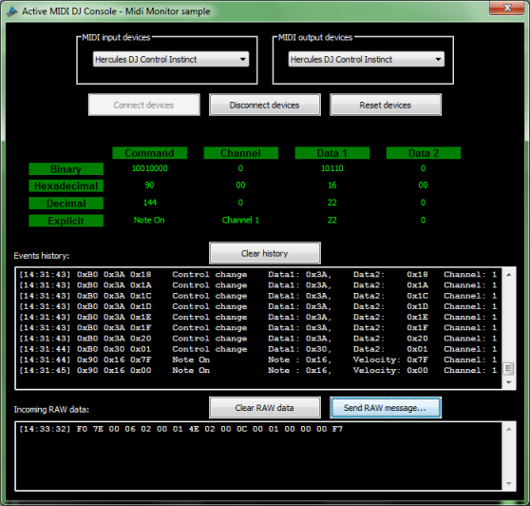Click the app icon in title bar
The image size is (530, 506).
(11, 11)
